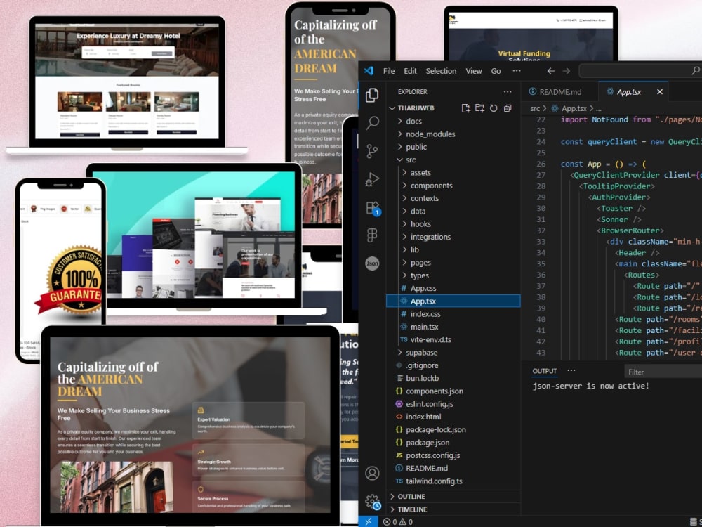This screenshot has width=702, height=527.
Task: Open the Run and Debug view
Action: [372, 179]
